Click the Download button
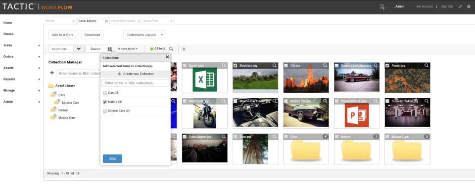 point(92,35)
